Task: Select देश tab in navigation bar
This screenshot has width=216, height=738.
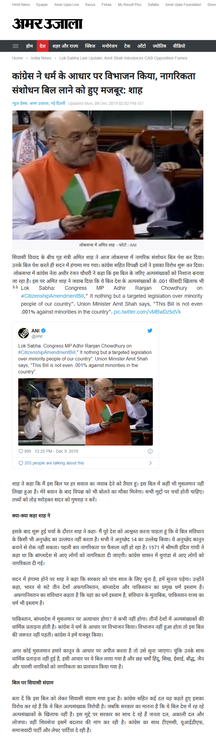Action: pyautogui.click(x=43, y=46)
